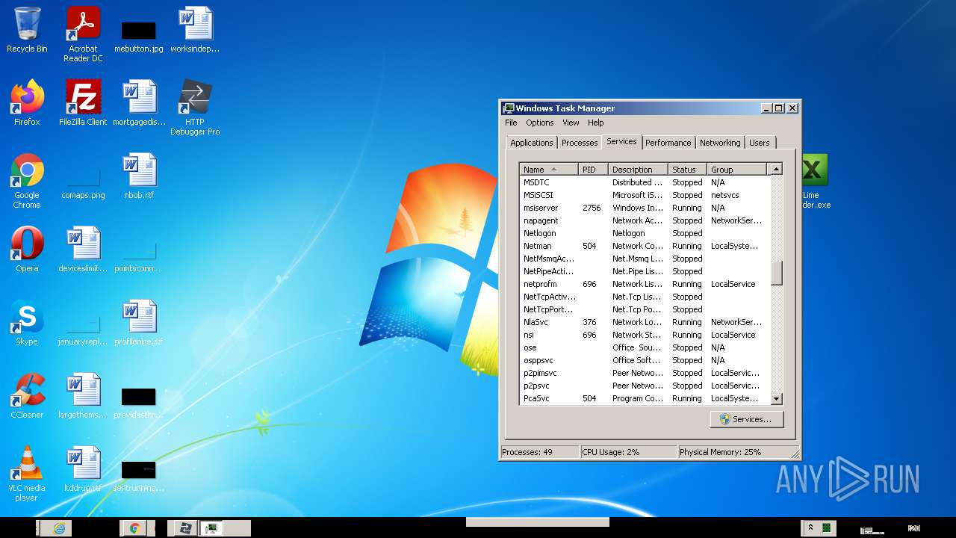The height and width of the screenshot is (538, 956).
Task: Open Chrome from the taskbar
Action: pyautogui.click(x=134, y=528)
